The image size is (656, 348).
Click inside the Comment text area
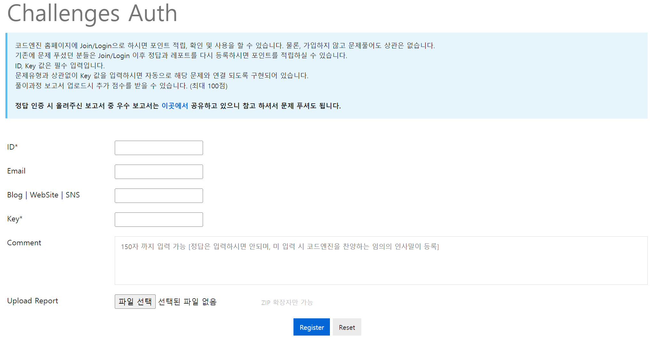(x=381, y=260)
